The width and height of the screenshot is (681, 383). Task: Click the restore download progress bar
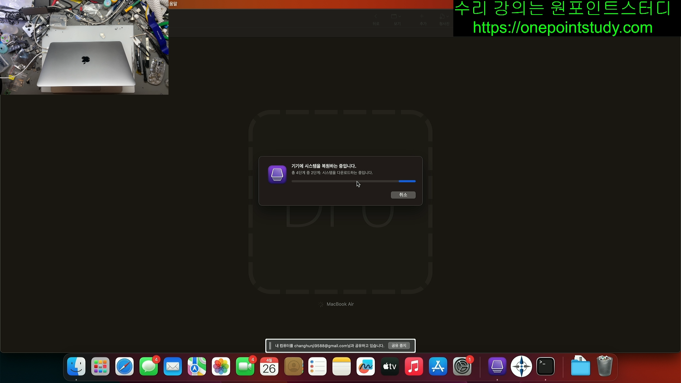click(x=353, y=181)
